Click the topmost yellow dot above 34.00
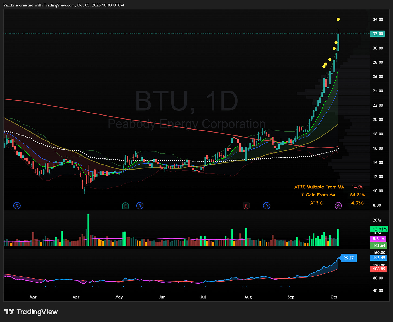The image size is (393, 322). (x=338, y=19)
